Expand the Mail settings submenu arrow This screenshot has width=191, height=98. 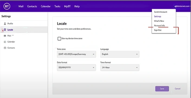coord(13,35)
